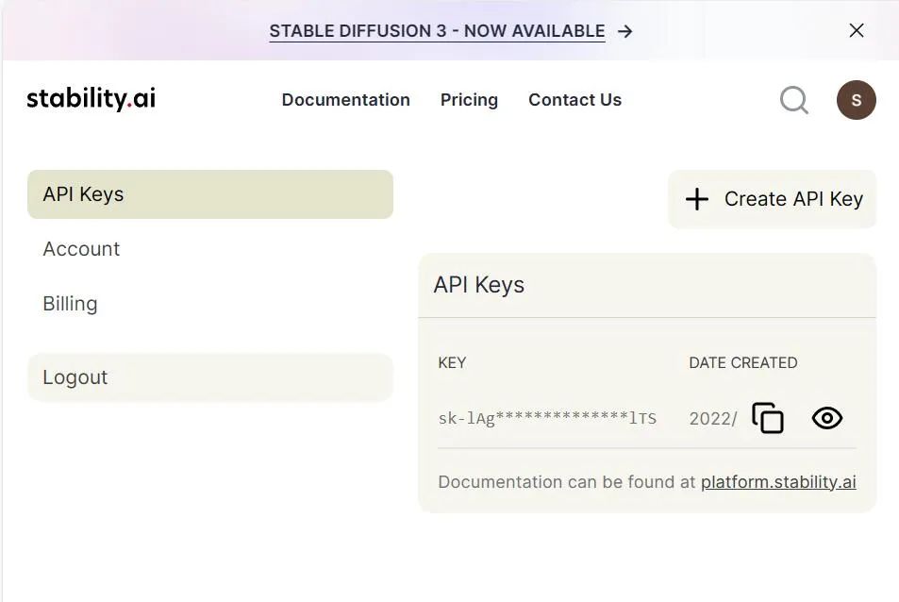
Task: Visit the platform.stability.ai documentation link
Action: [x=778, y=481]
